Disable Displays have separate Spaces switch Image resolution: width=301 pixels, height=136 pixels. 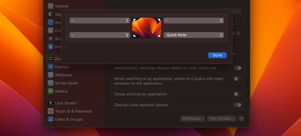(x=237, y=105)
